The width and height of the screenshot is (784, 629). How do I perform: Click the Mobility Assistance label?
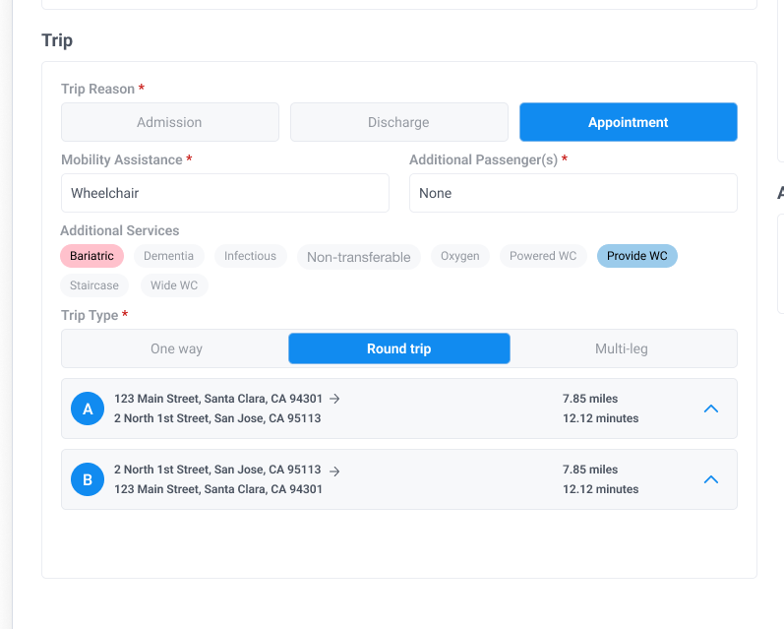pyautogui.click(x=122, y=159)
